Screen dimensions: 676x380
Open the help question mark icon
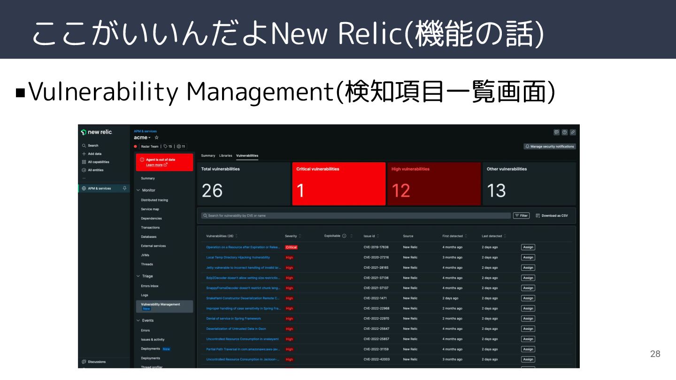coord(565,132)
